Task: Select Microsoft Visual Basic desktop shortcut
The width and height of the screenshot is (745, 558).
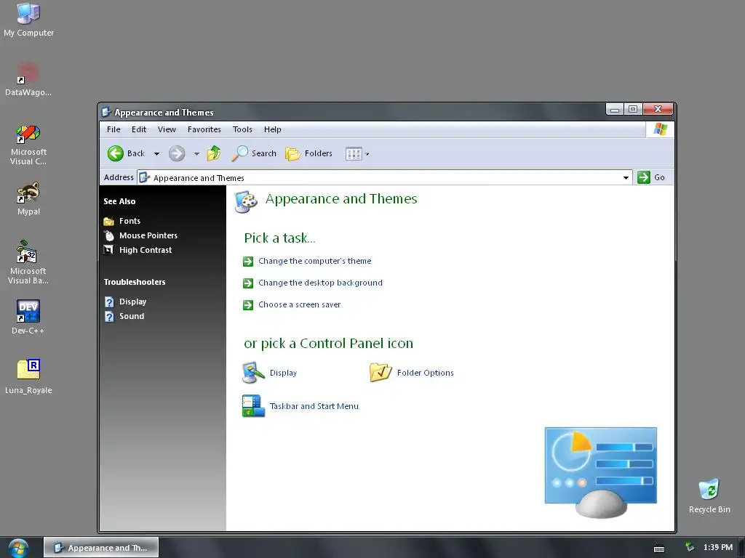Action: [28, 262]
